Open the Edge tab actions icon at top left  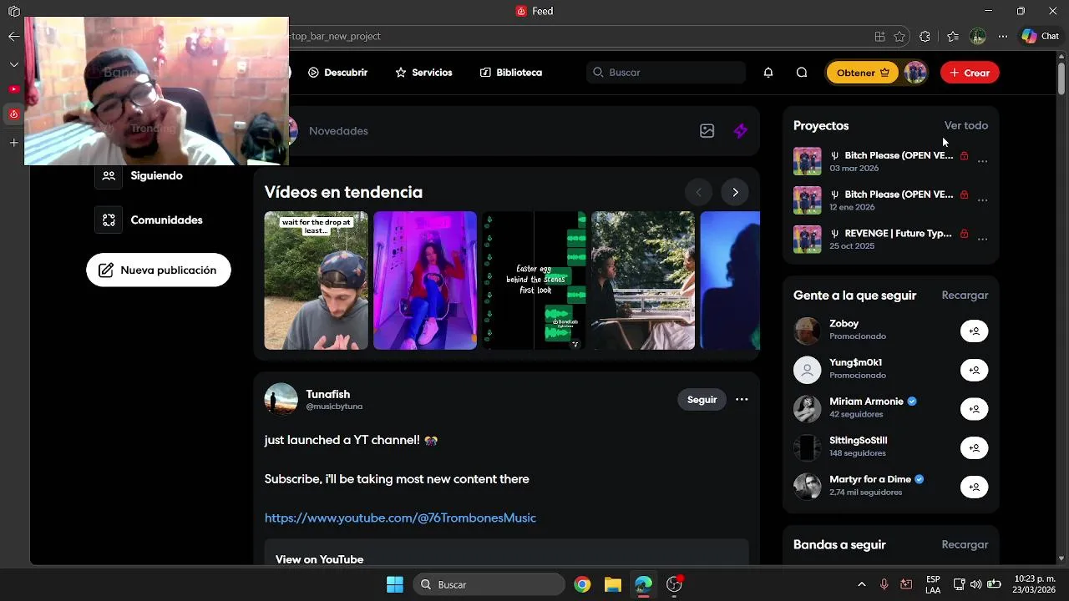pos(13,11)
